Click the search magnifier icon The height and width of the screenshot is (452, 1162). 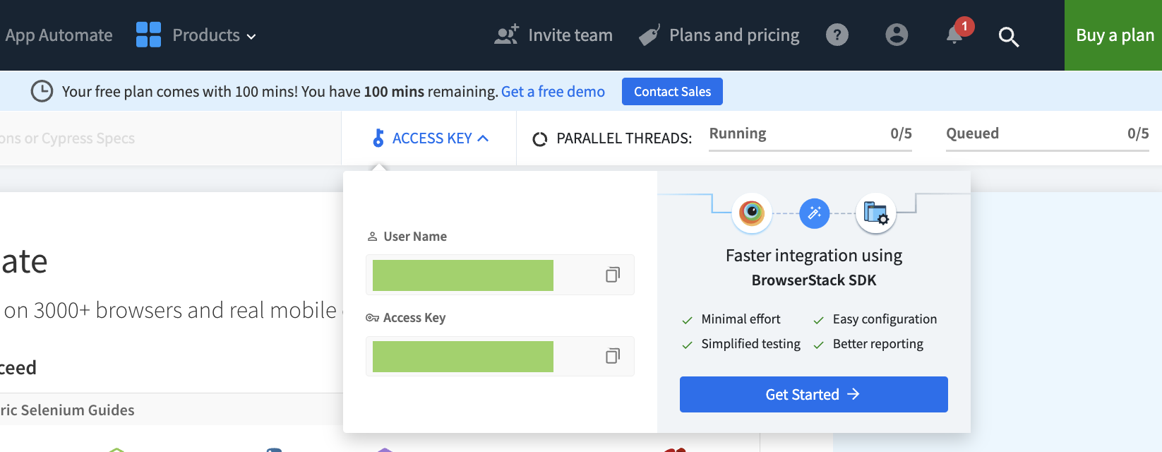(1009, 37)
